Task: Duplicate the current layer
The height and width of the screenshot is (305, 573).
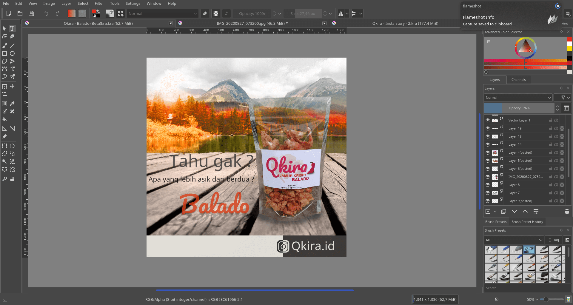Action: coord(504,211)
